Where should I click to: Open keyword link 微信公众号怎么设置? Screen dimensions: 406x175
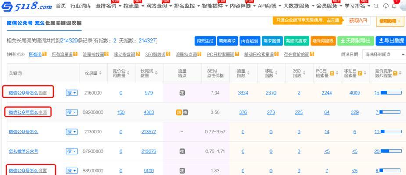(28, 171)
